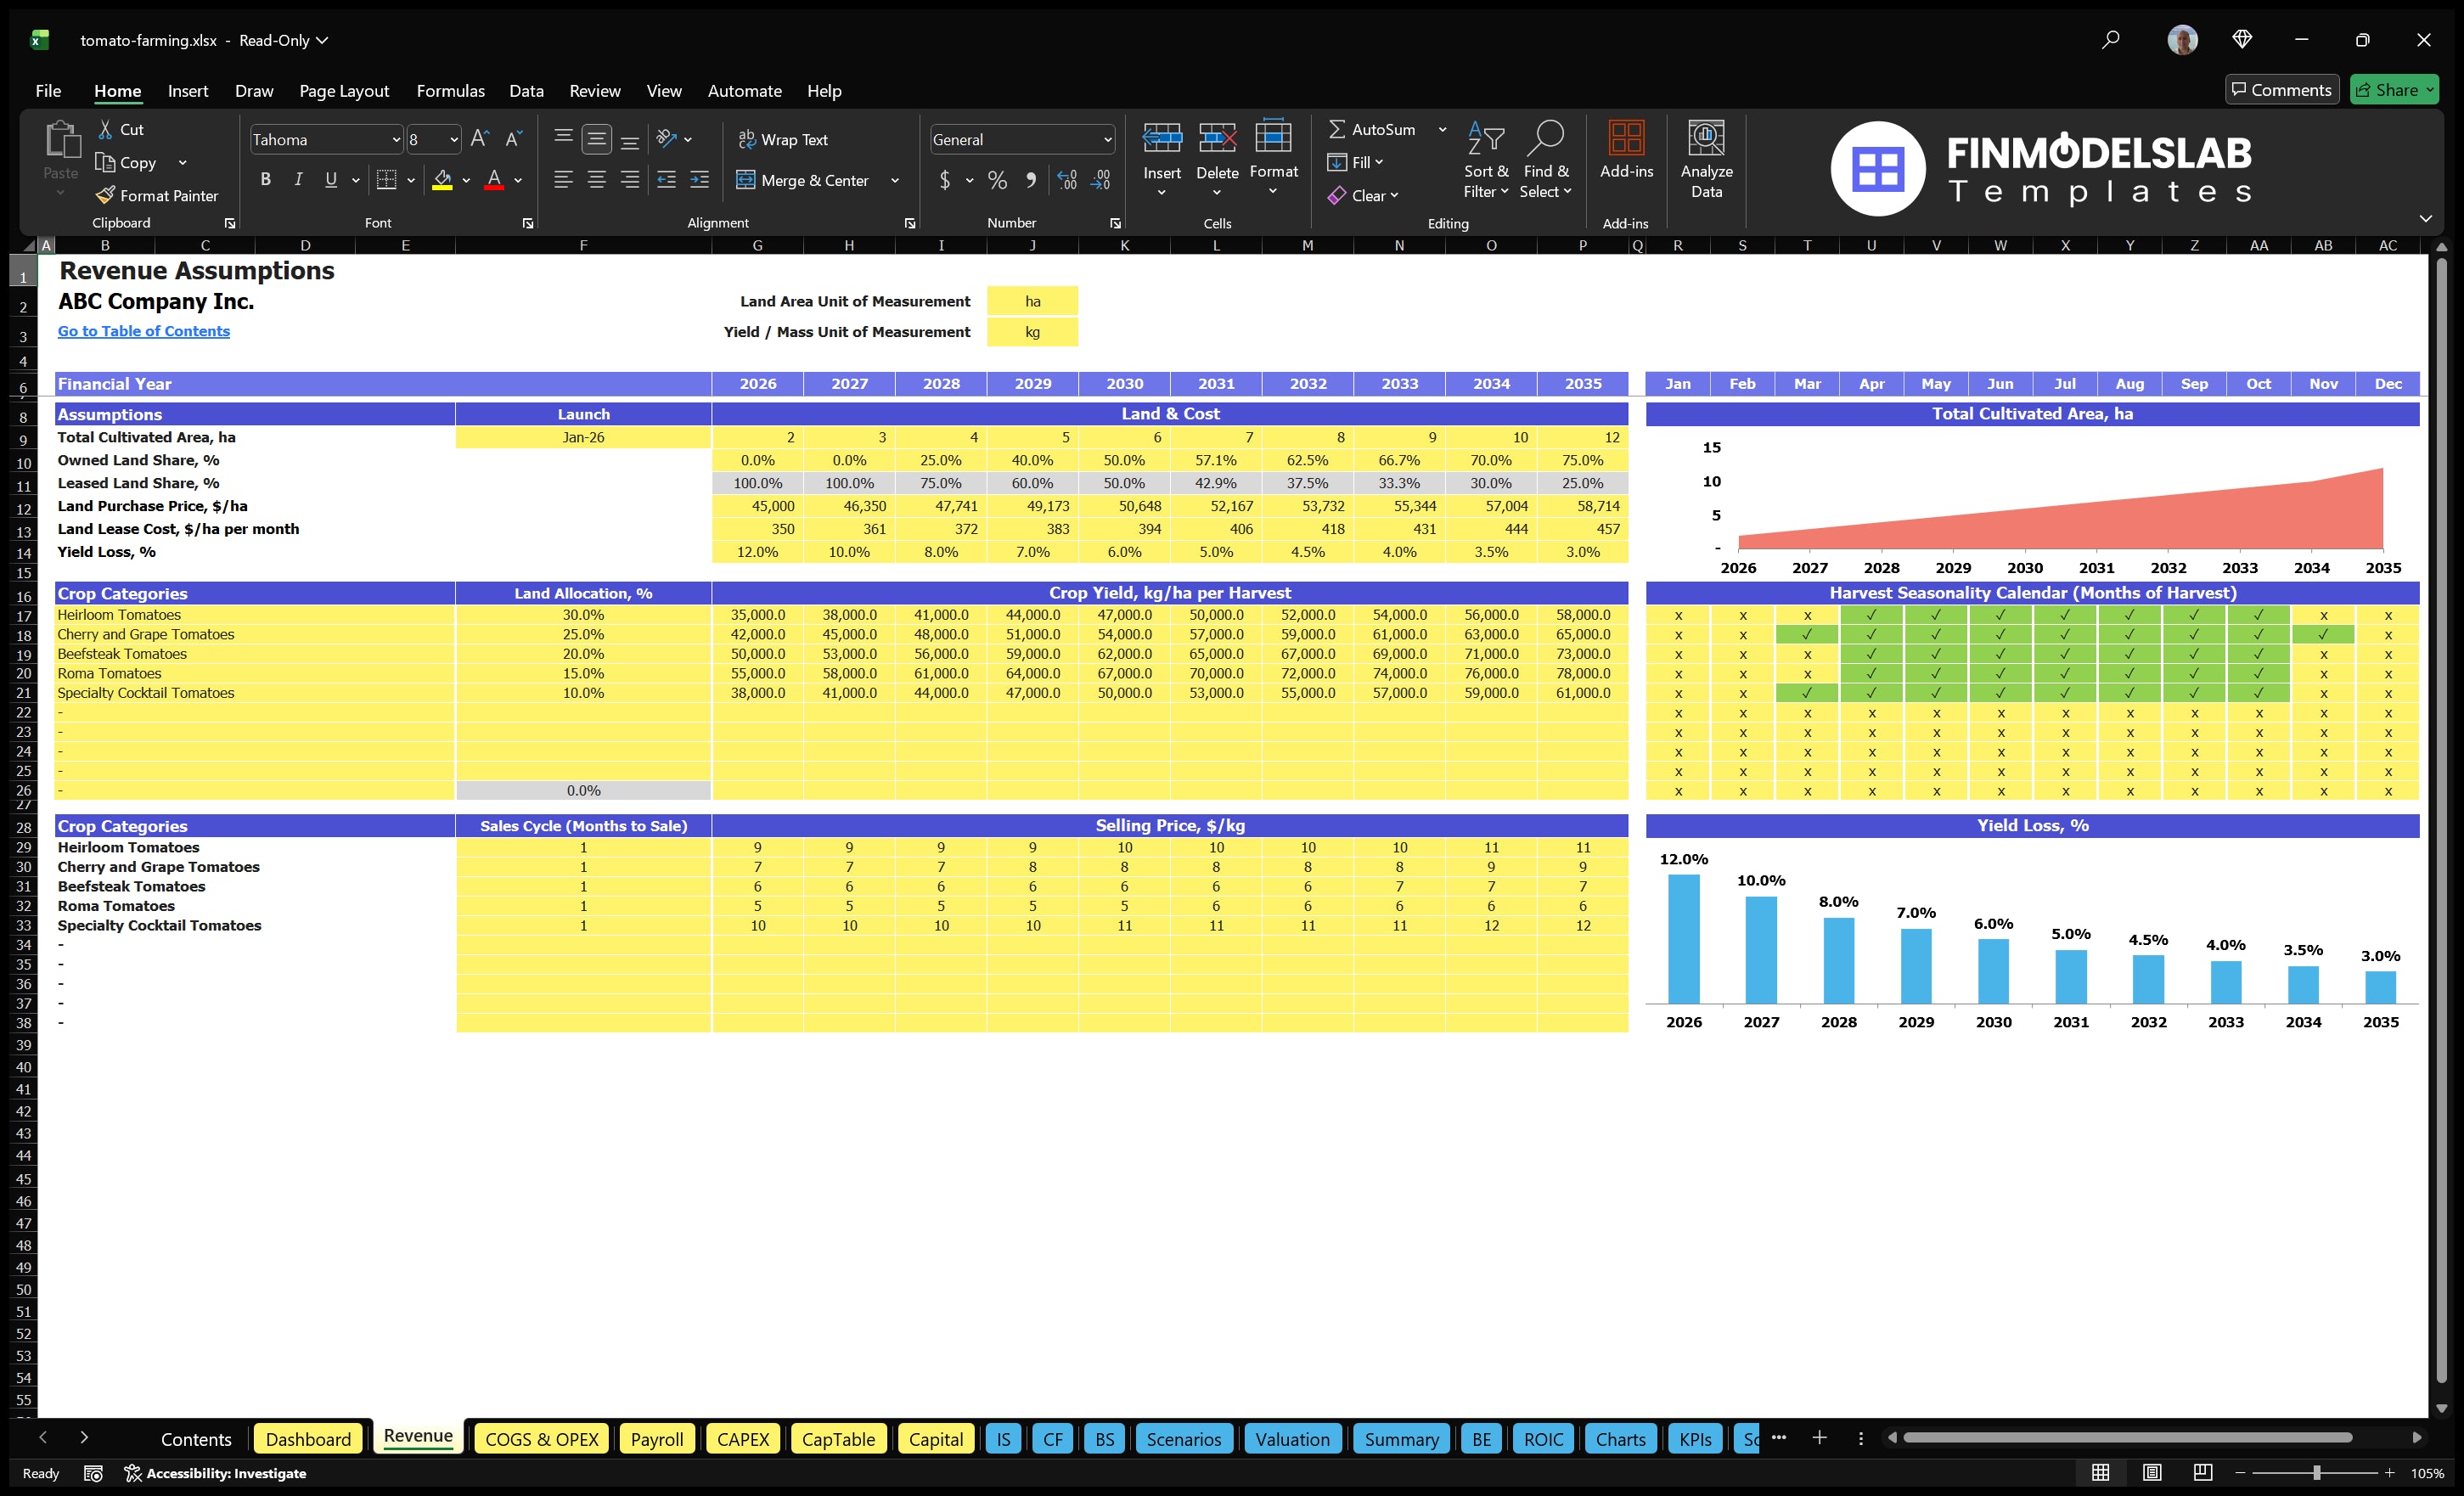Click the Increase Decimal icon
The height and width of the screenshot is (1496, 2464).
1067,180
